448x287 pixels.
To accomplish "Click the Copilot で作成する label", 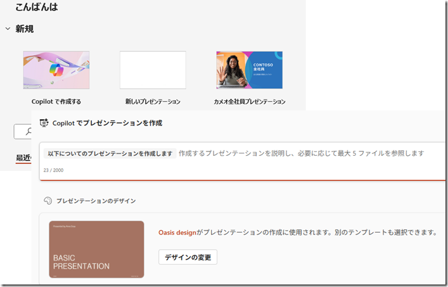I will (x=56, y=101).
